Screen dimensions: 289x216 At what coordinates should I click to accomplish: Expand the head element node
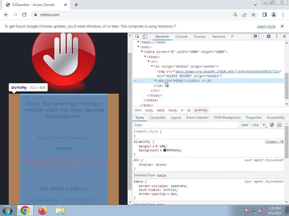(x=138, y=42)
